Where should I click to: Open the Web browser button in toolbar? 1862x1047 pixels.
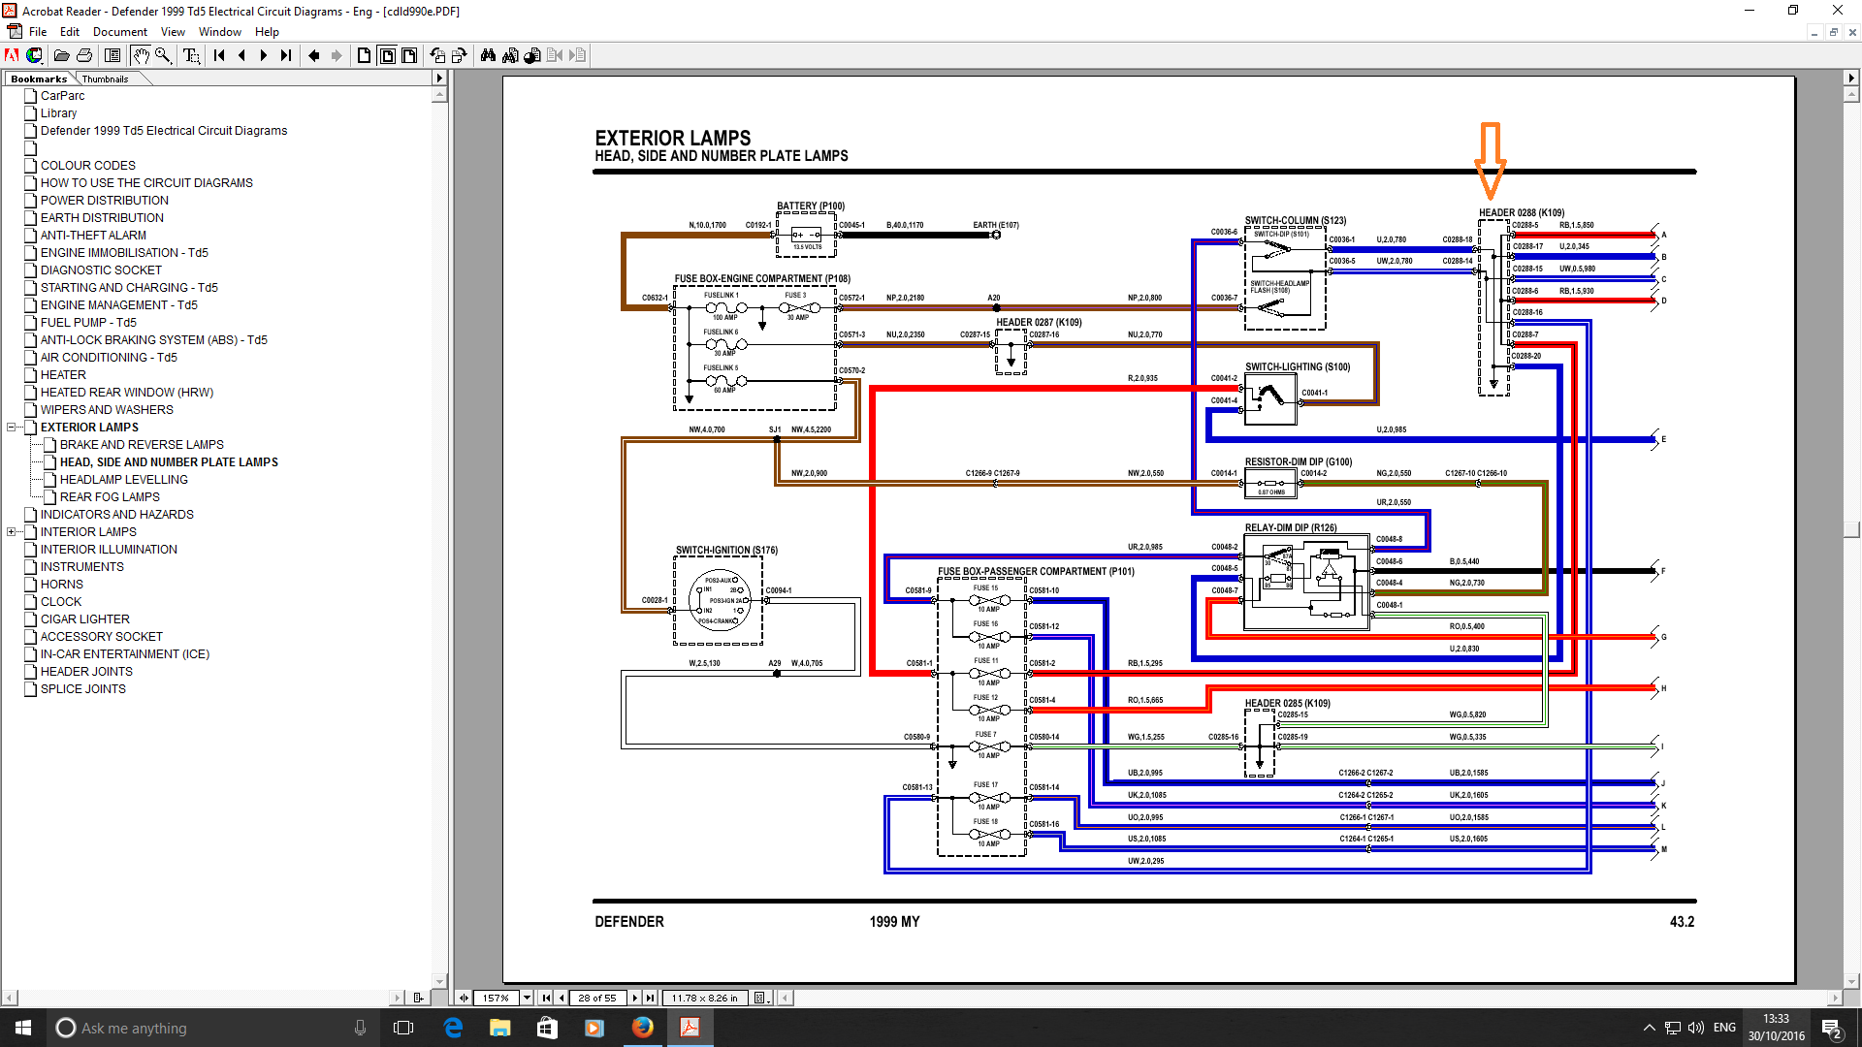34,55
